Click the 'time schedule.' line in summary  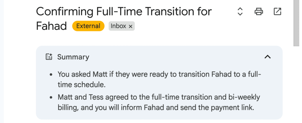coord(82,85)
